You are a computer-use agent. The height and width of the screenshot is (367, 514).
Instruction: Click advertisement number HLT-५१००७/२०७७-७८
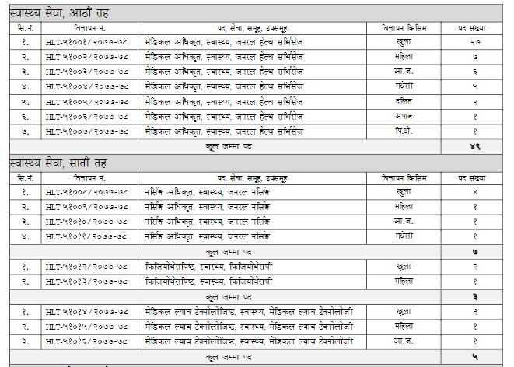coord(89,131)
